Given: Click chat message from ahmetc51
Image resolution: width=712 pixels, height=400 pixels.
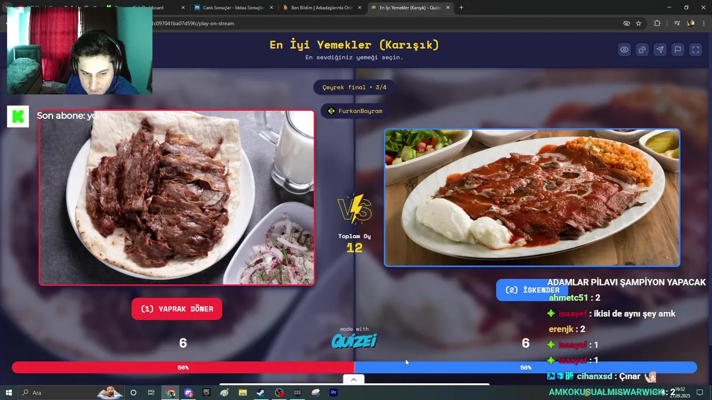Looking at the screenshot, I should click(x=575, y=298).
